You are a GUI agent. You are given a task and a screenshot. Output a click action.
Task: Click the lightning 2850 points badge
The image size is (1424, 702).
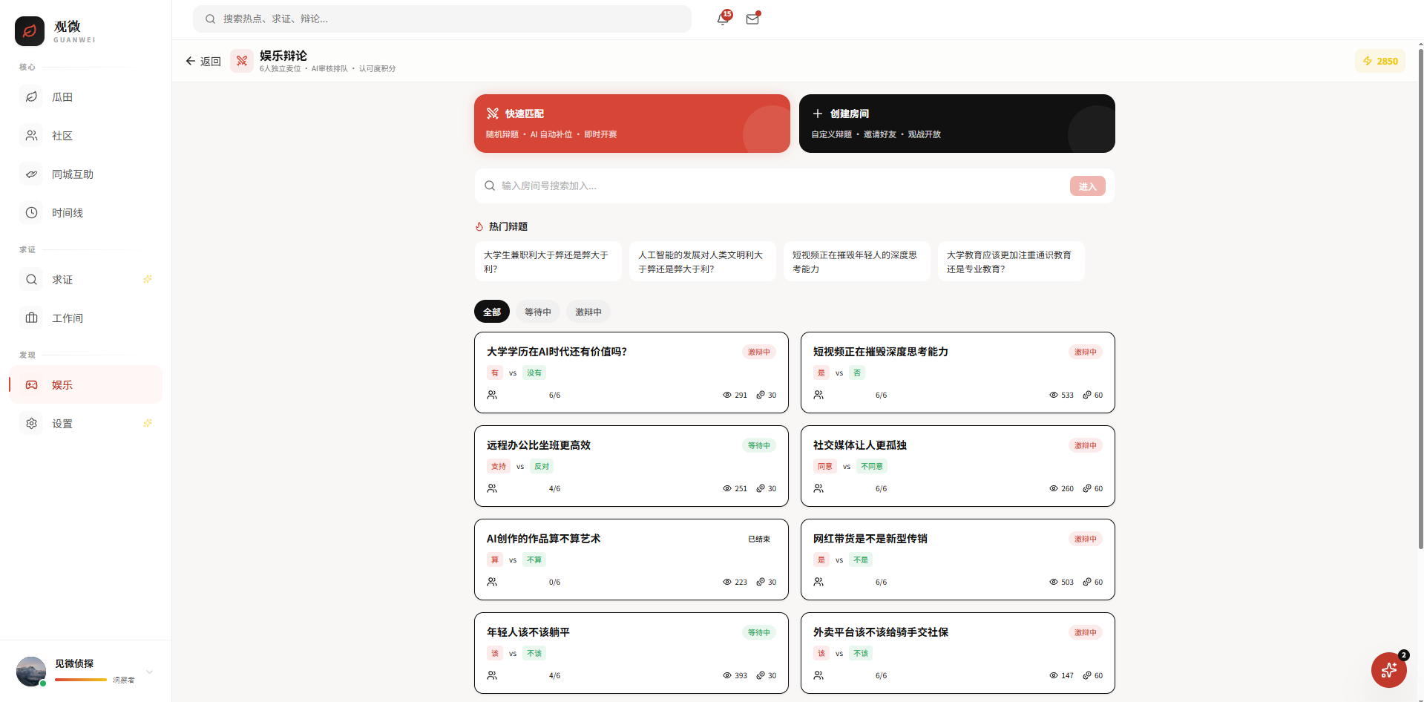click(x=1380, y=61)
